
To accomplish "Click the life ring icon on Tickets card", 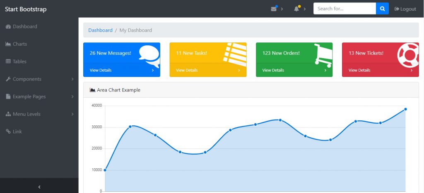I will [408, 55].
